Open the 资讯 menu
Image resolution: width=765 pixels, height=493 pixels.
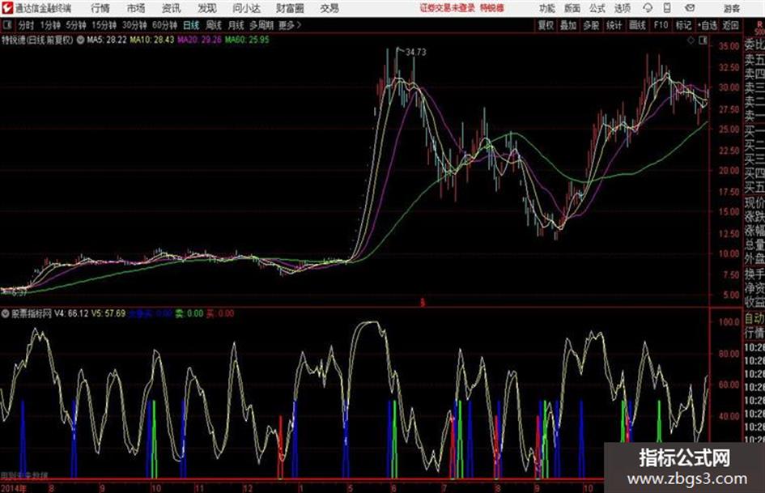click(x=172, y=8)
